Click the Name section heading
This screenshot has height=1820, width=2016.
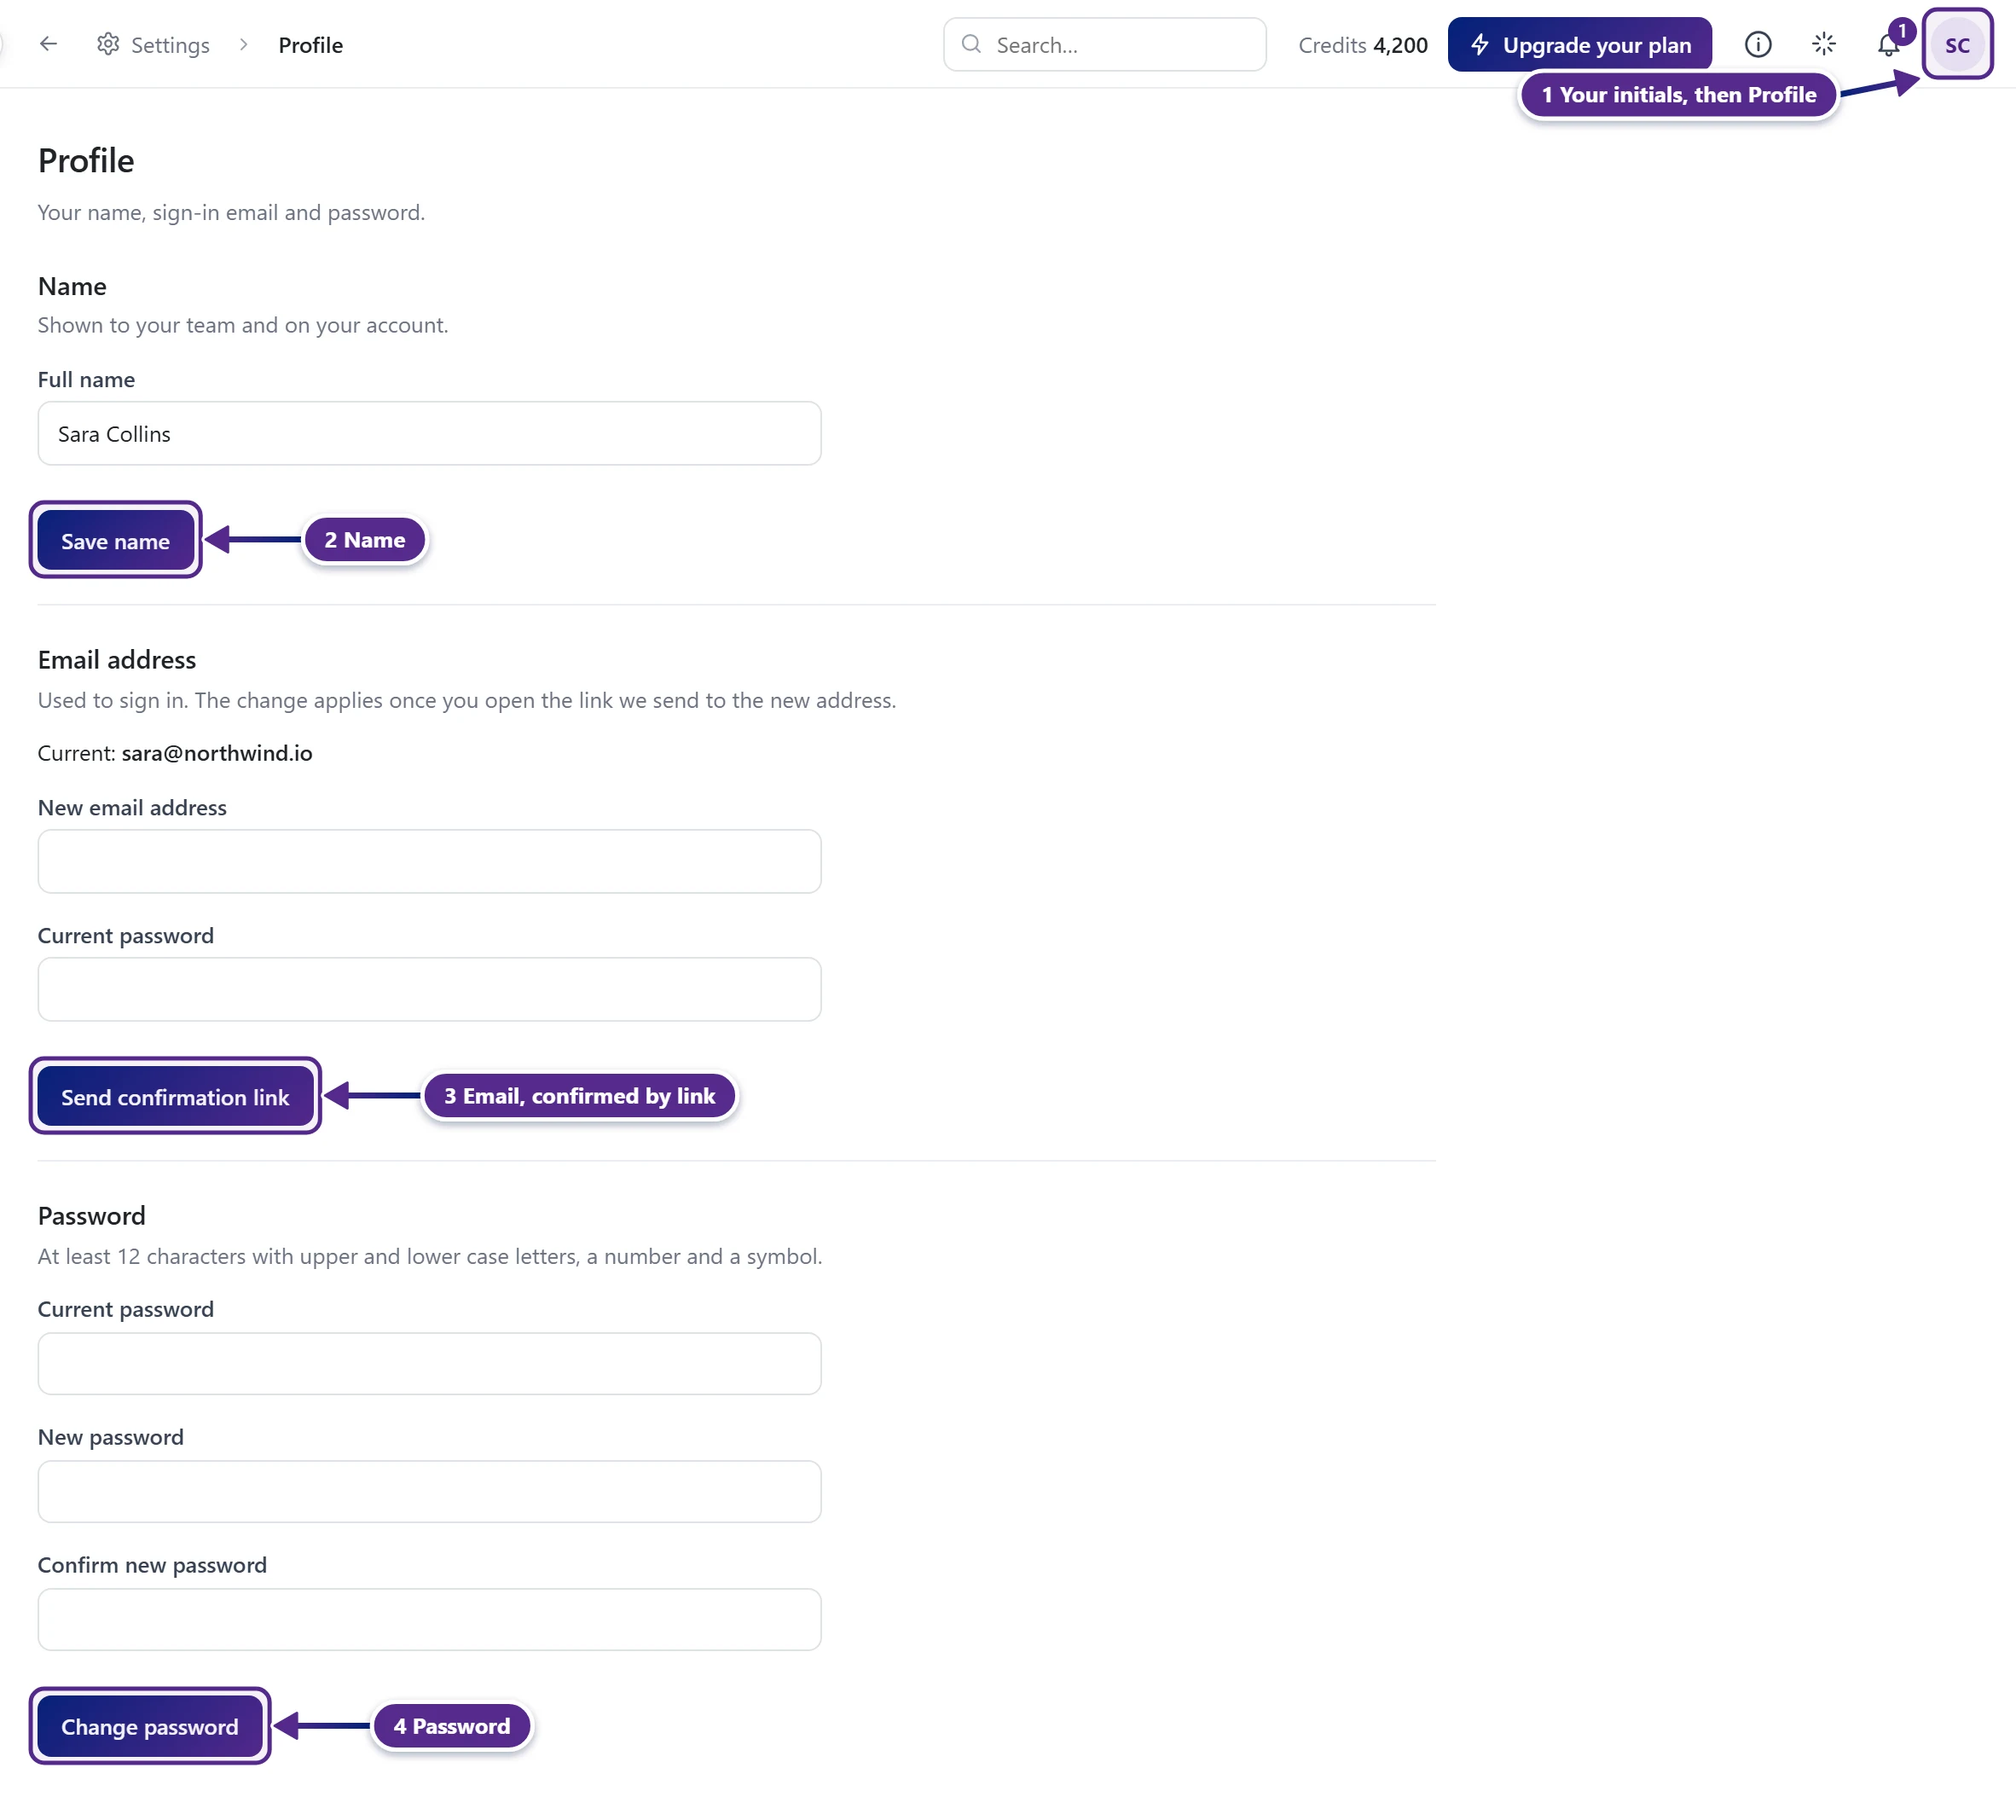(x=72, y=286)
